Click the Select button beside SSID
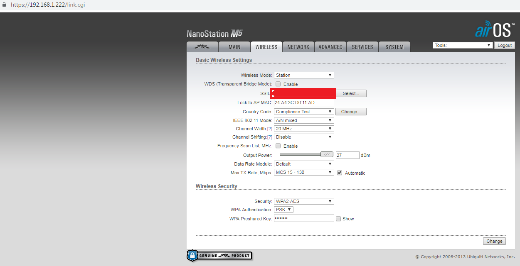The image size is (520, 266). 351,93
